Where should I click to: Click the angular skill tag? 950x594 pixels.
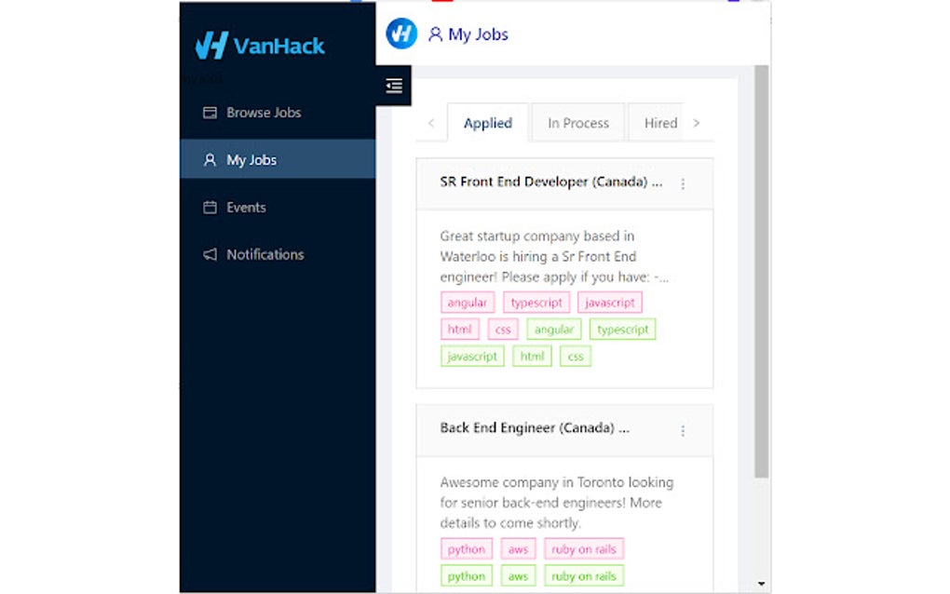[x=467, y=302]
